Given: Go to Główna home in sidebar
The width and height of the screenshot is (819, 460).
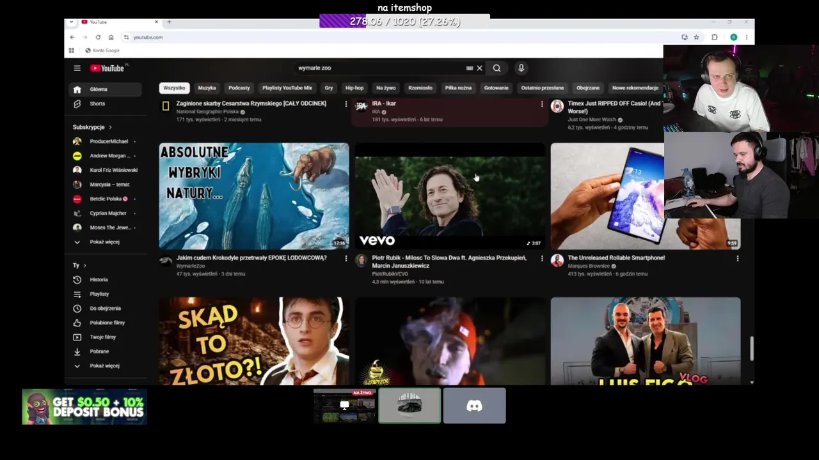Looking at the screenshot, I should [x=106, y=89].
